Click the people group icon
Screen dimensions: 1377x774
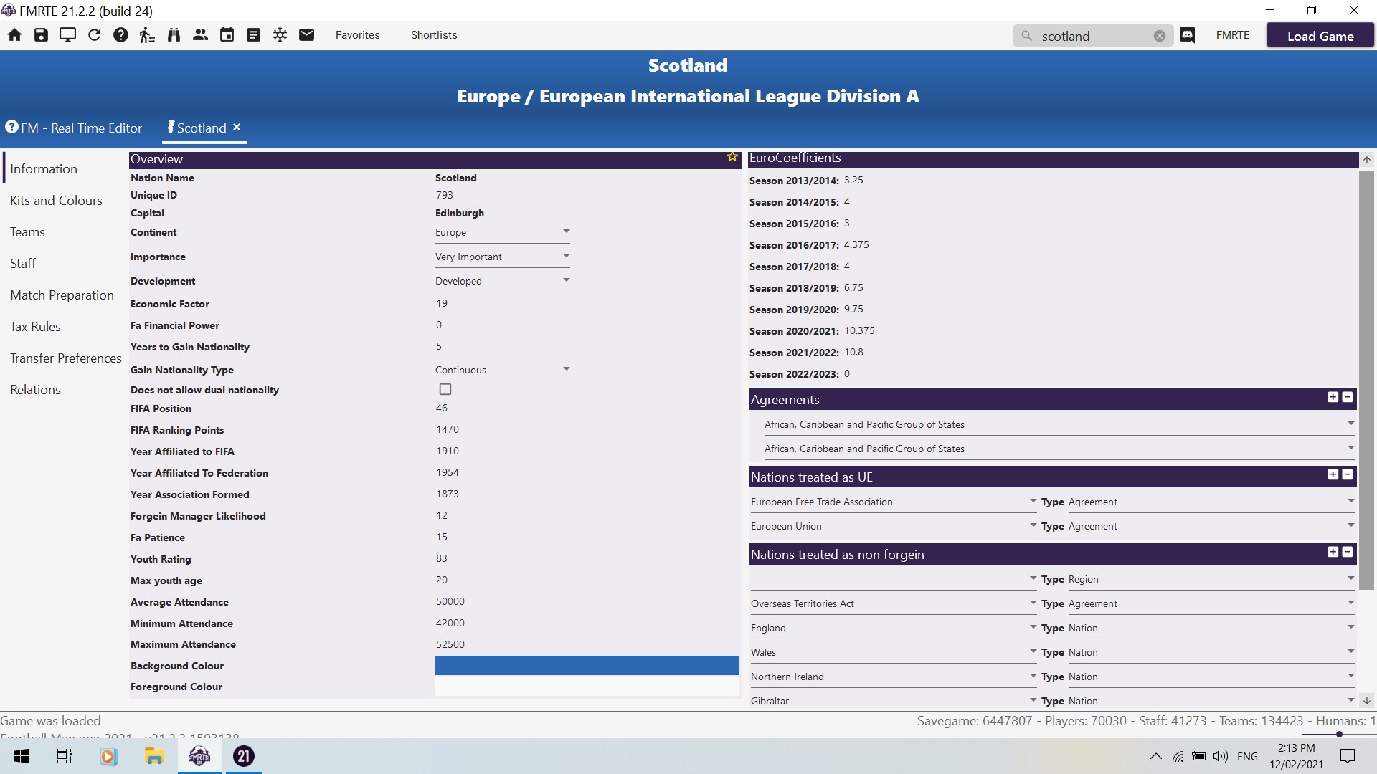pos(200,35)
